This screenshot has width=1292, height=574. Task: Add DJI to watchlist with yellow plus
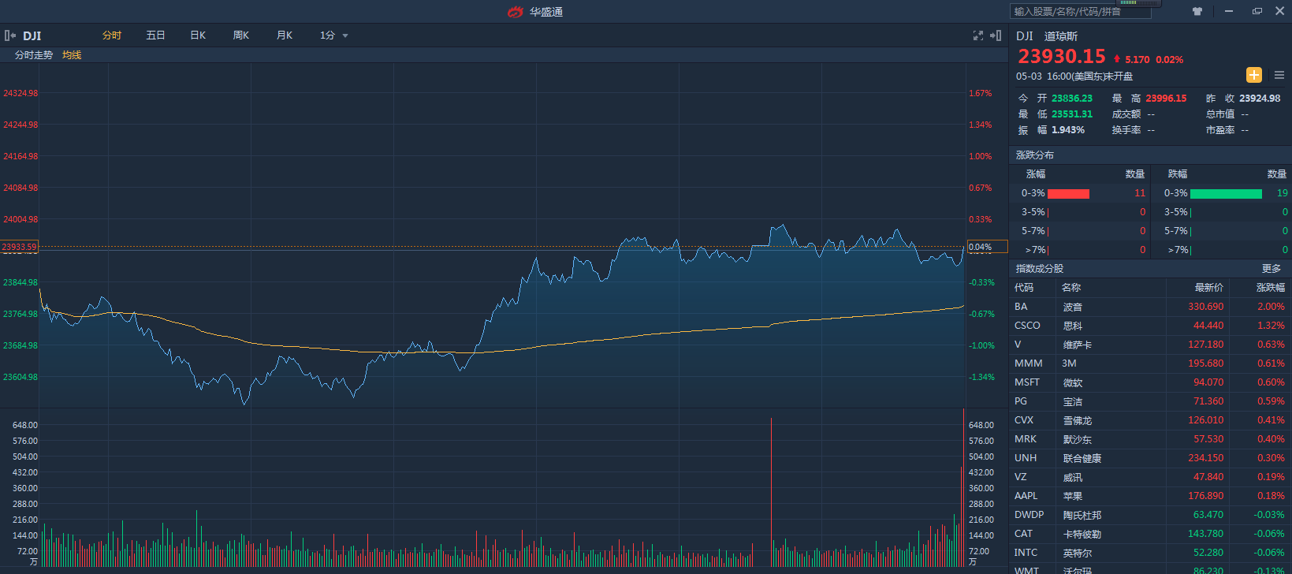tap(1253, 75)
